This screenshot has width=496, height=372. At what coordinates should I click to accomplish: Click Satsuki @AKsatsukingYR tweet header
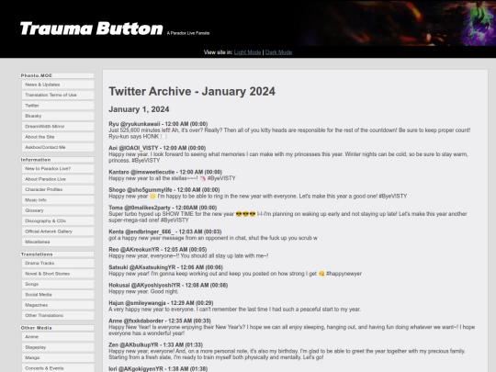click(x=165, y=267)
